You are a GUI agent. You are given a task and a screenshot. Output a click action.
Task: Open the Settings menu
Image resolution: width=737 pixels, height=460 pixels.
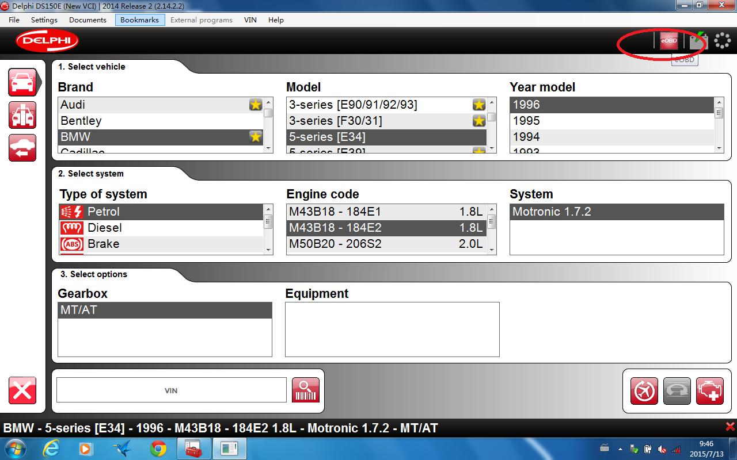(x=44, y=20)
